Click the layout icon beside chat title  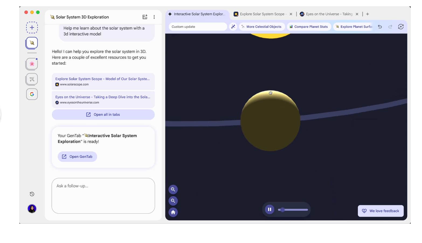tap(145, 17)
